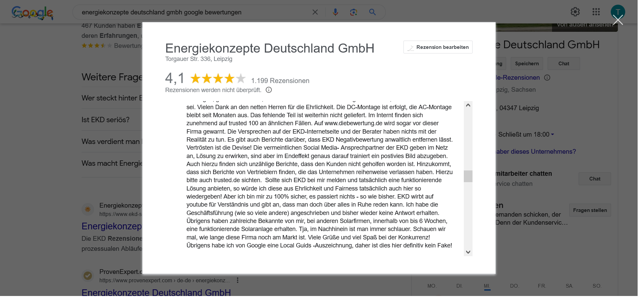Image resolution: width=644 pixels, height=299 pixels.
Task: Select the MI. day tab
Action: coord(487,286)
